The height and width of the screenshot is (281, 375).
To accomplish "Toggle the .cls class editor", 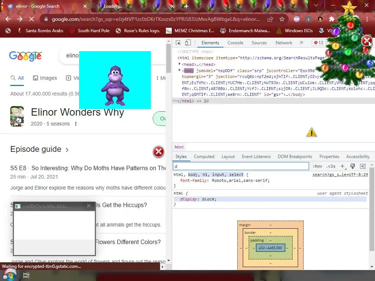I will (x=331, y=166).
